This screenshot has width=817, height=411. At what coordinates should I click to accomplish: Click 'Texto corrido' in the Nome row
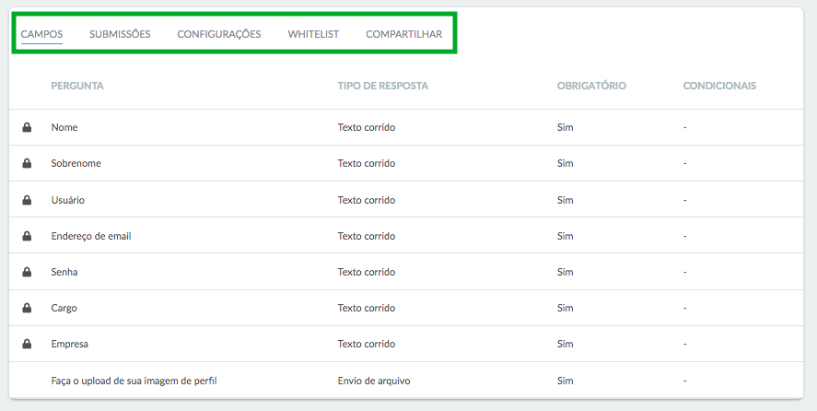click(367, 127)
